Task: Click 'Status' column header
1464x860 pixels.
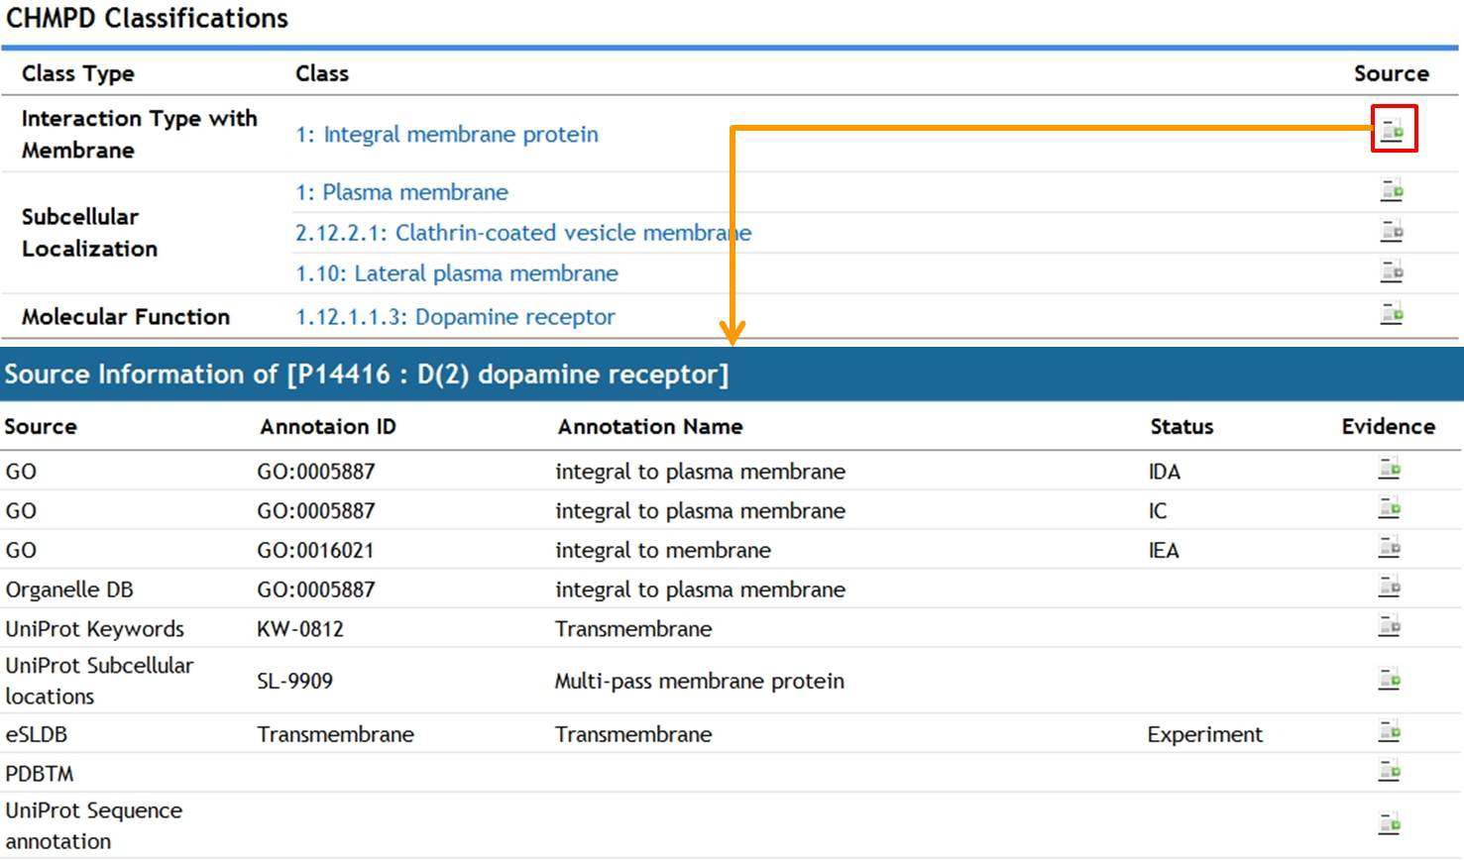Action: [x=1182, y=426]
